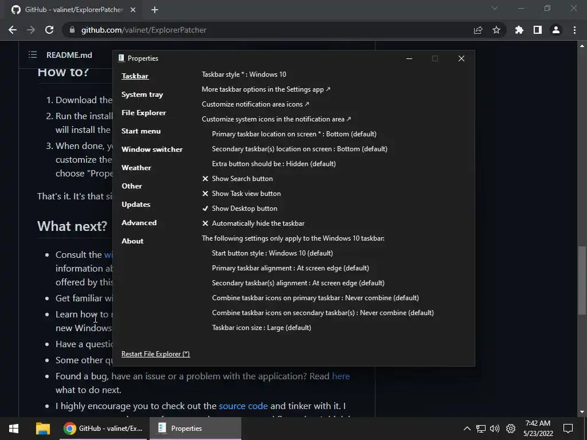The height and width of the screenshot is (440, 587).
Task: Toggle Show Desktop button option
Action: (240, 209)
